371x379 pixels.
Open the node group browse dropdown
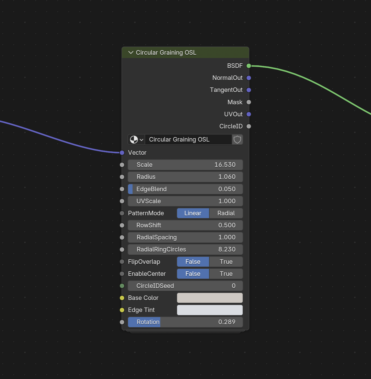point(136,140)
